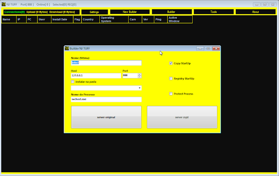
Task: Check the instalar na pasta checkbox
Action: pyautogui.click(x=73, y=82)
